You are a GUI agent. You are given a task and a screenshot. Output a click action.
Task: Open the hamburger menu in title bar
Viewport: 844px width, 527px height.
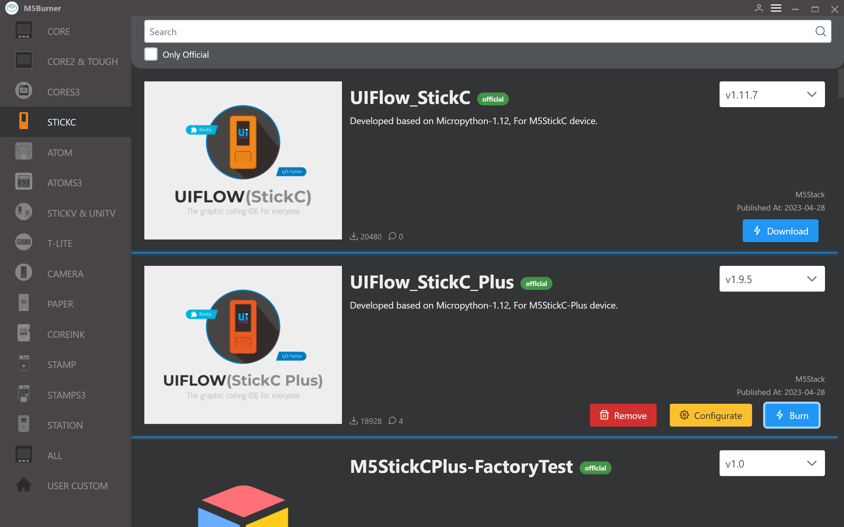[x=776, y=8]
